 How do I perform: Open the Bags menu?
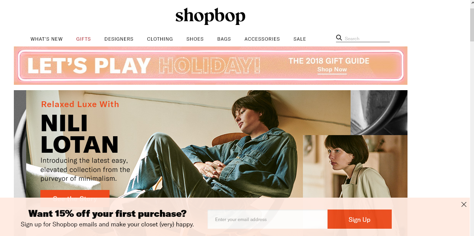click(224, 39)
